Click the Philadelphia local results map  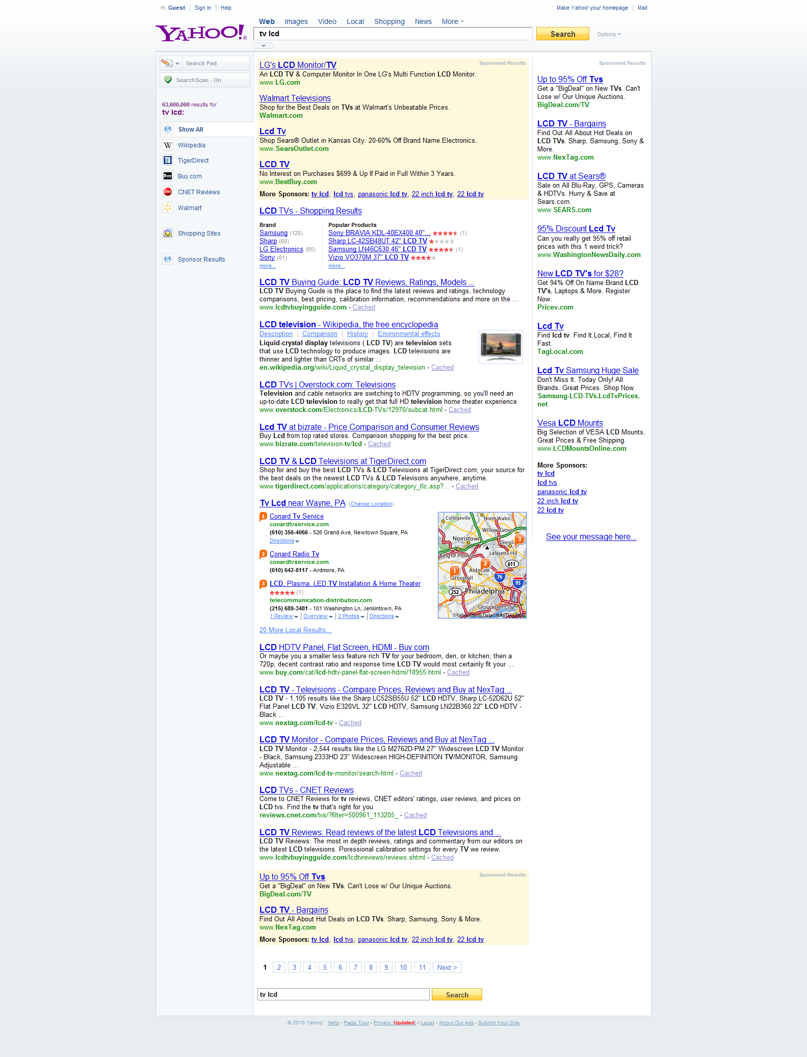(x=482, y=565)
